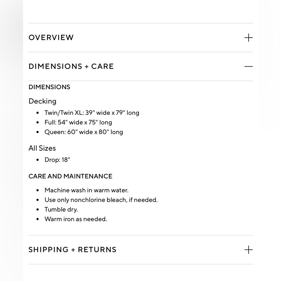The image size is (281, 281).
Task: Click the Full 54" wide line
Action: pos(78,123)
